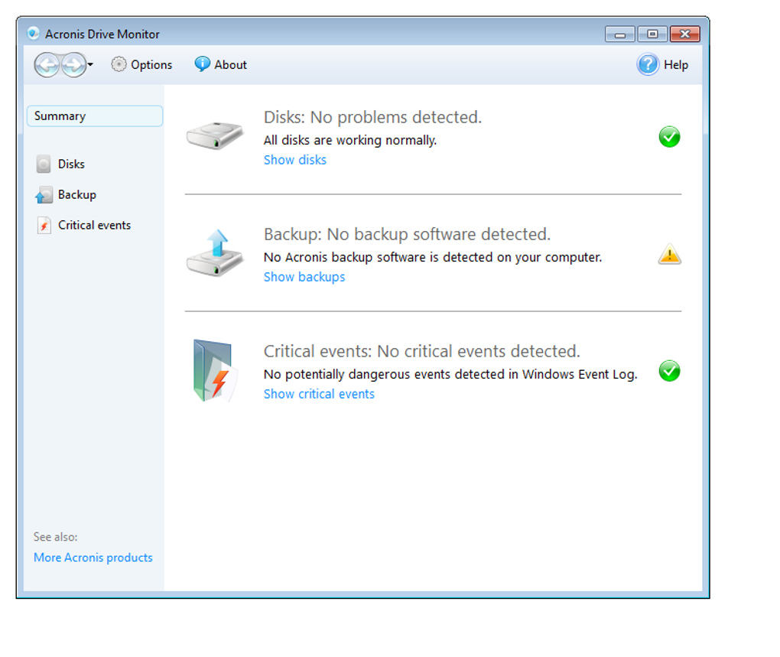Viewport: 780px width, 657px height.
Task: Select the Summary sidebar item
Action: pos(95,116)
